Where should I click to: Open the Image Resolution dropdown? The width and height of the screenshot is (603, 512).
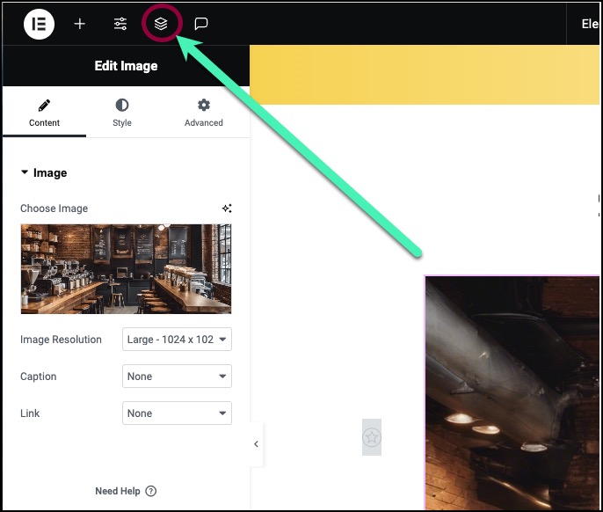pos(177,340)
